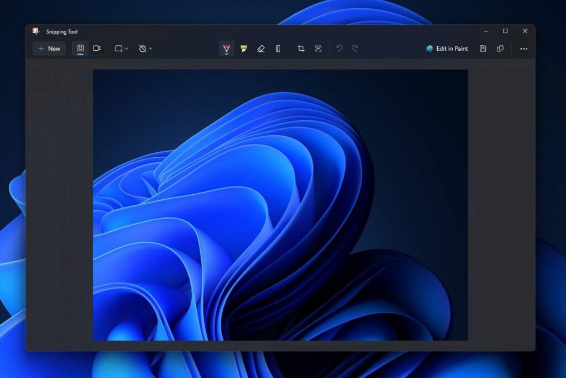Viewport: 566px width, 378px height.
Task: Undo the last annotation
Action: point(339,49)
